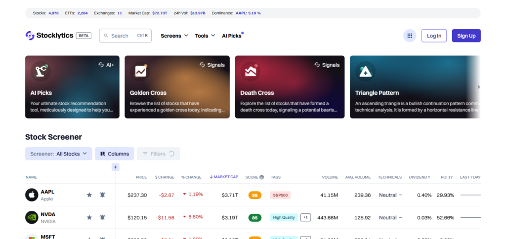The image size is (506, 239).
Task: Click the Death Cross chart icon
Action: pos(251,71)
